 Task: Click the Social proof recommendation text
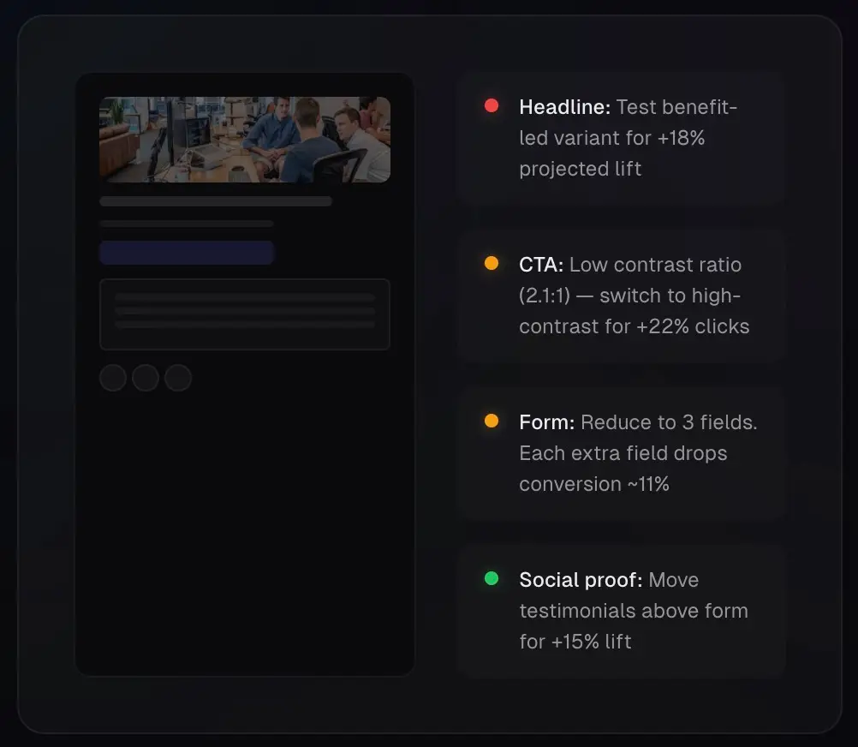click(x=634, y=610)
